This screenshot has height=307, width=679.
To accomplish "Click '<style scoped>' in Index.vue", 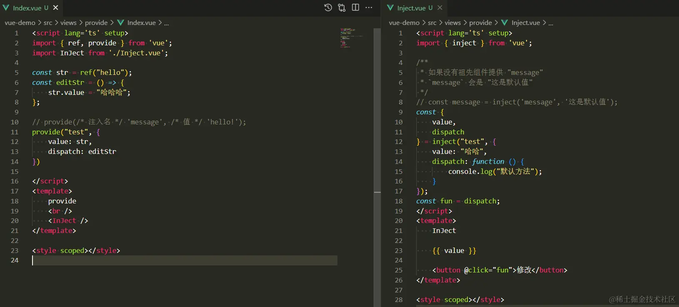I will [60, 251].
